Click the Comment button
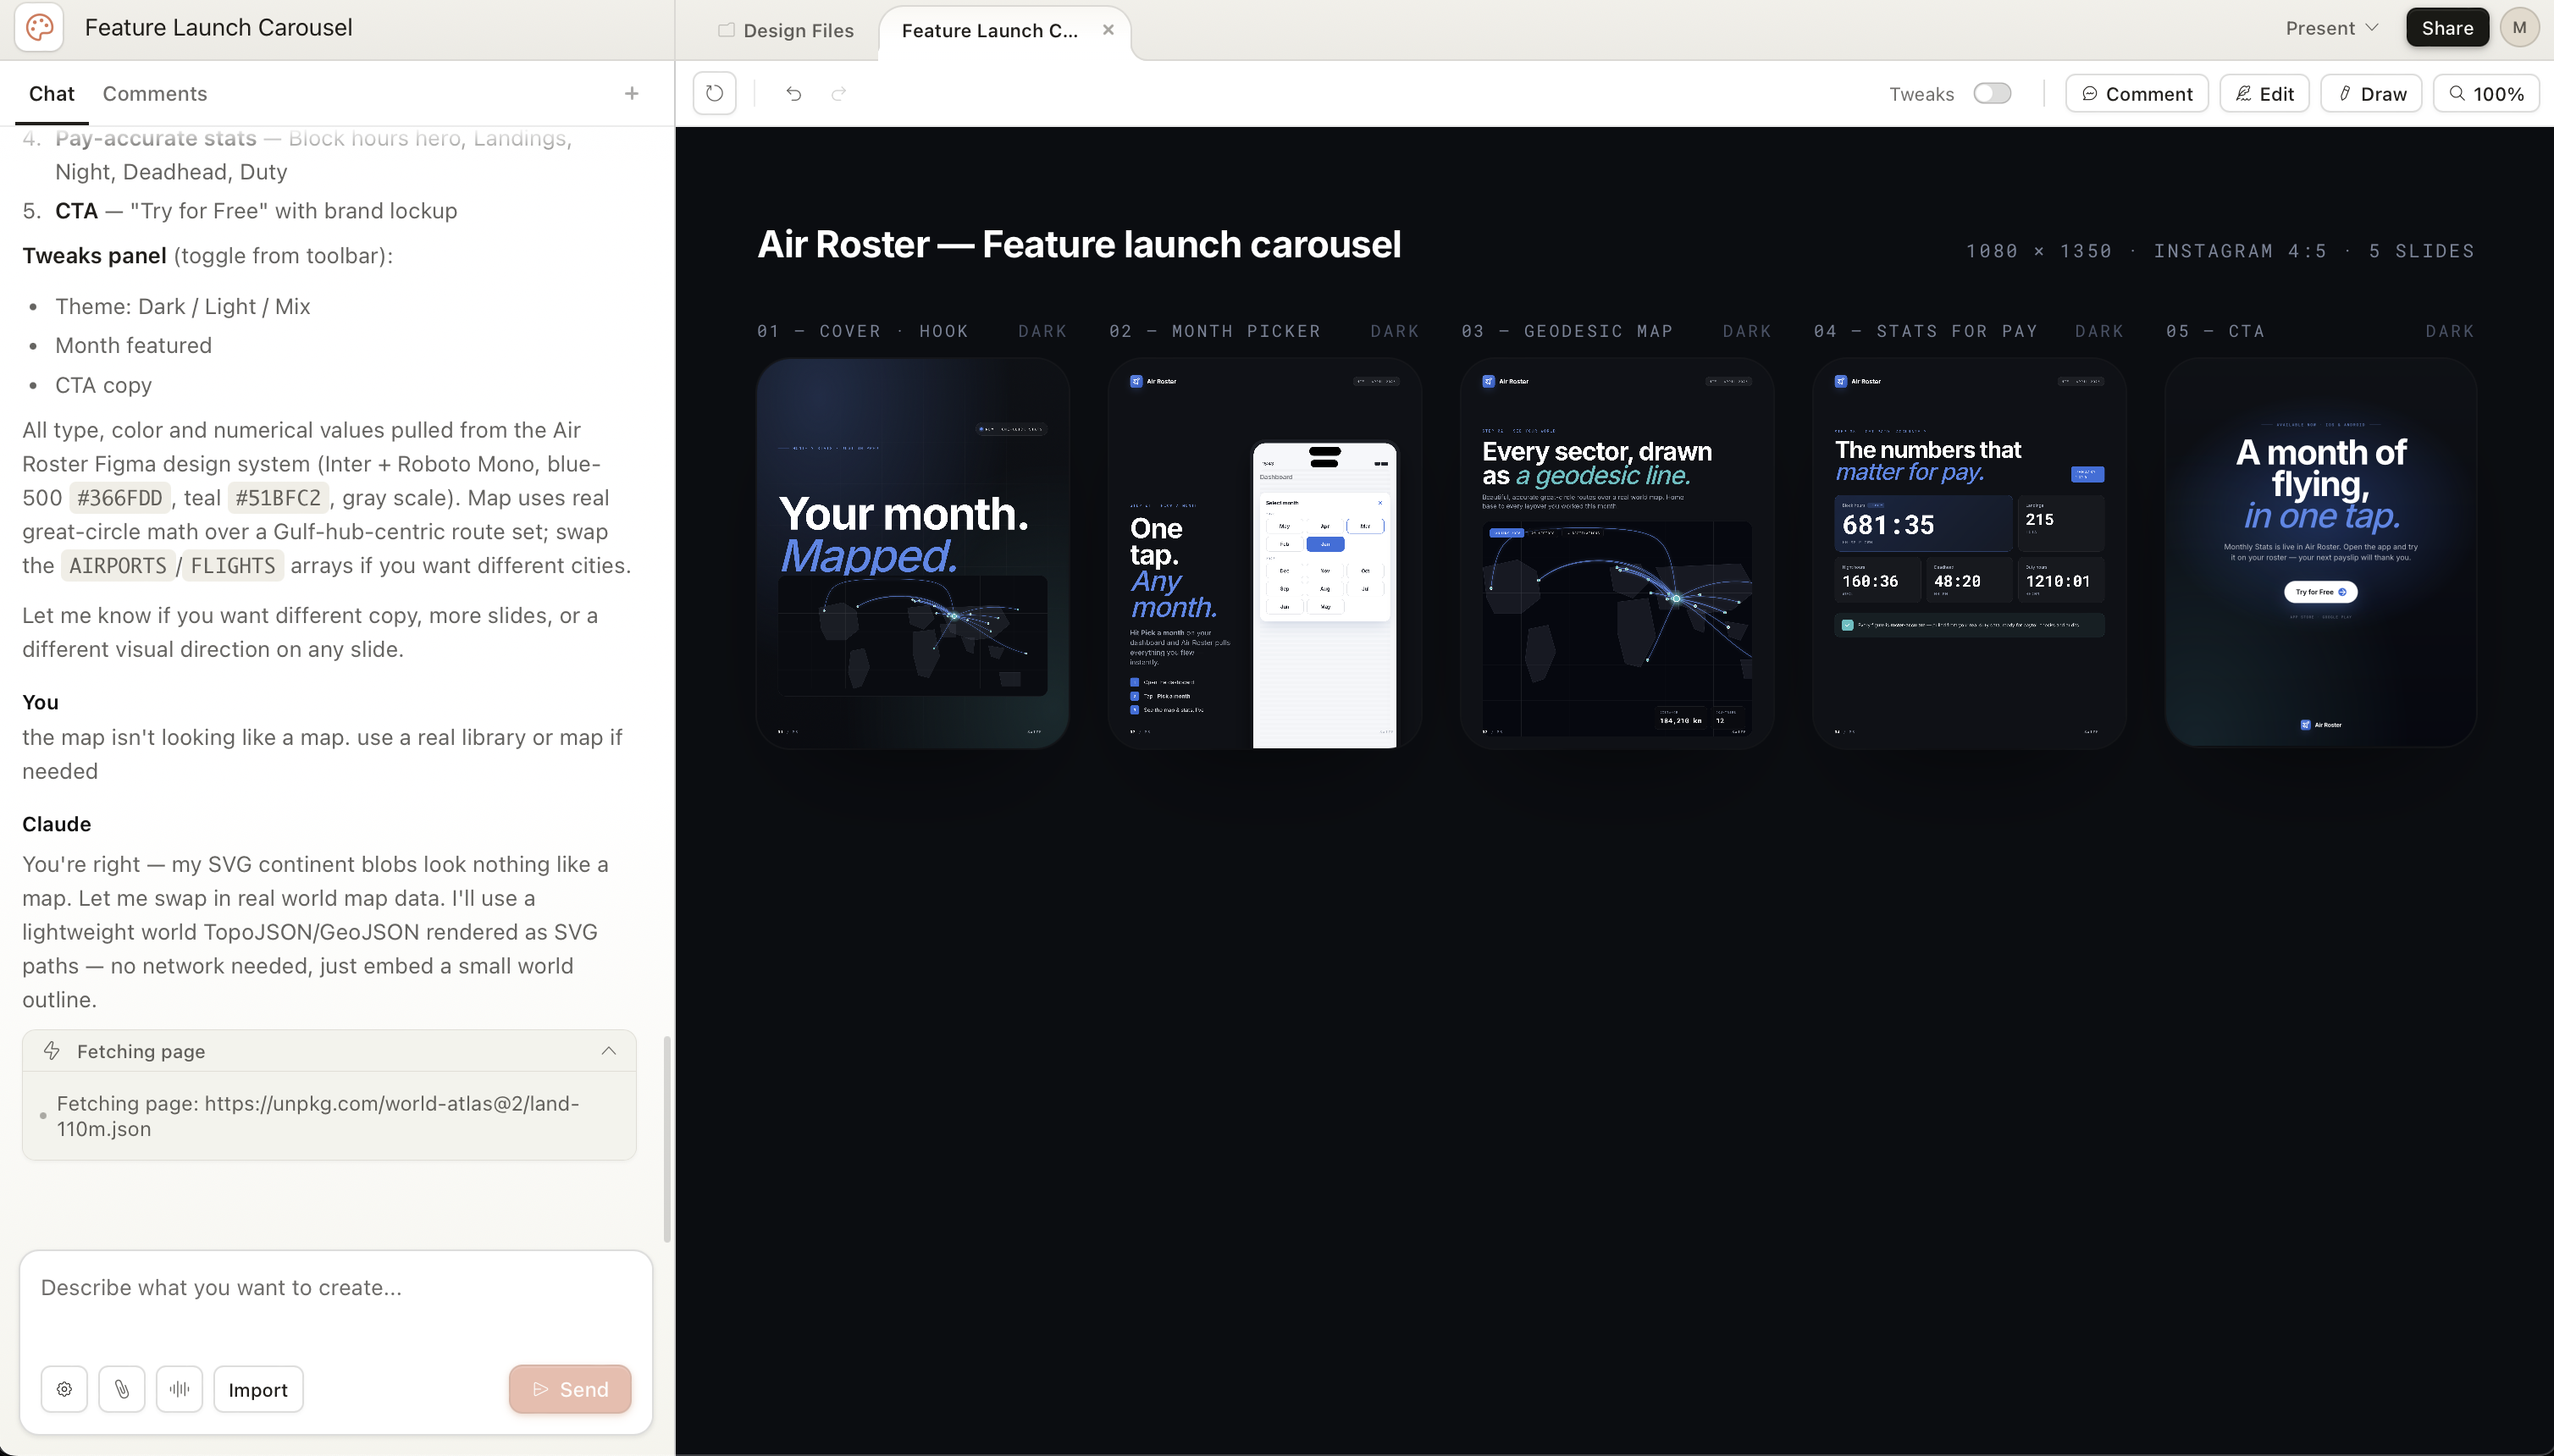The height and width of the screenshot is (1456, 2554). (x=2137, y=93)
